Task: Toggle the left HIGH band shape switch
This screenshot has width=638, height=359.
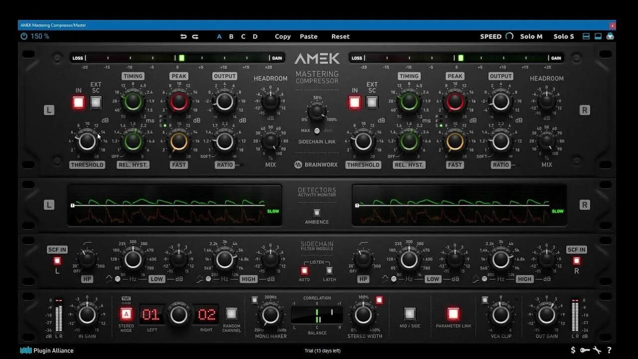Action: click(x=208, y=279)
